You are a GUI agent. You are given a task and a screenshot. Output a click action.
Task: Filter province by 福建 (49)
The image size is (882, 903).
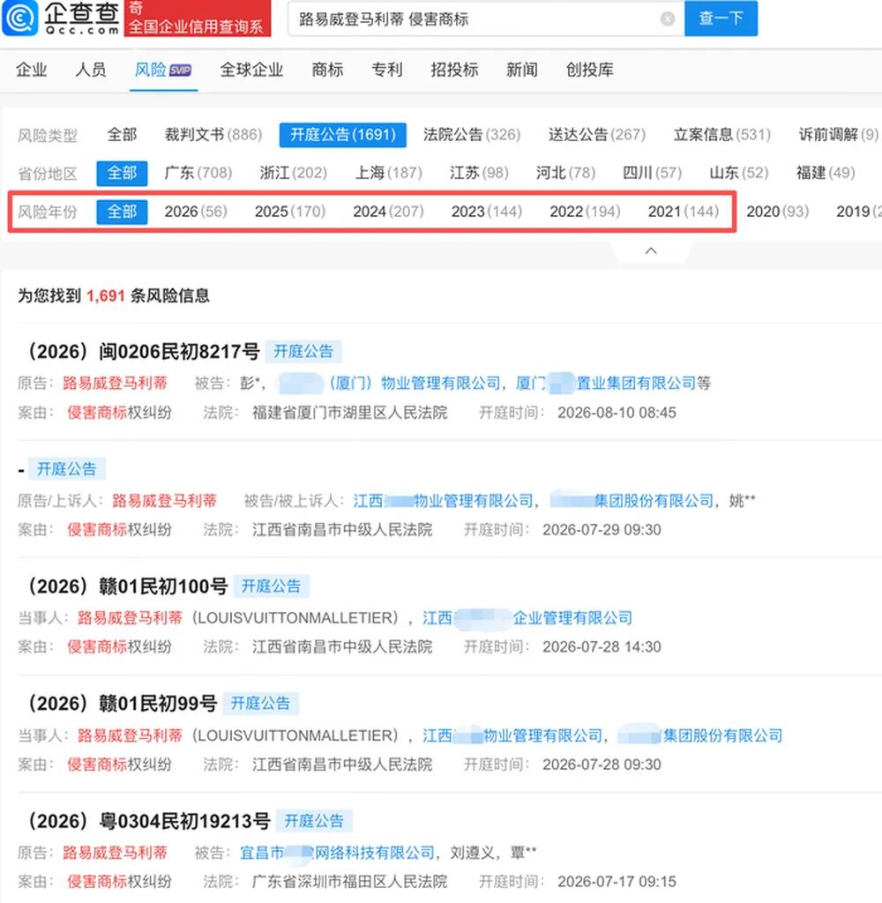click(826, 173)
